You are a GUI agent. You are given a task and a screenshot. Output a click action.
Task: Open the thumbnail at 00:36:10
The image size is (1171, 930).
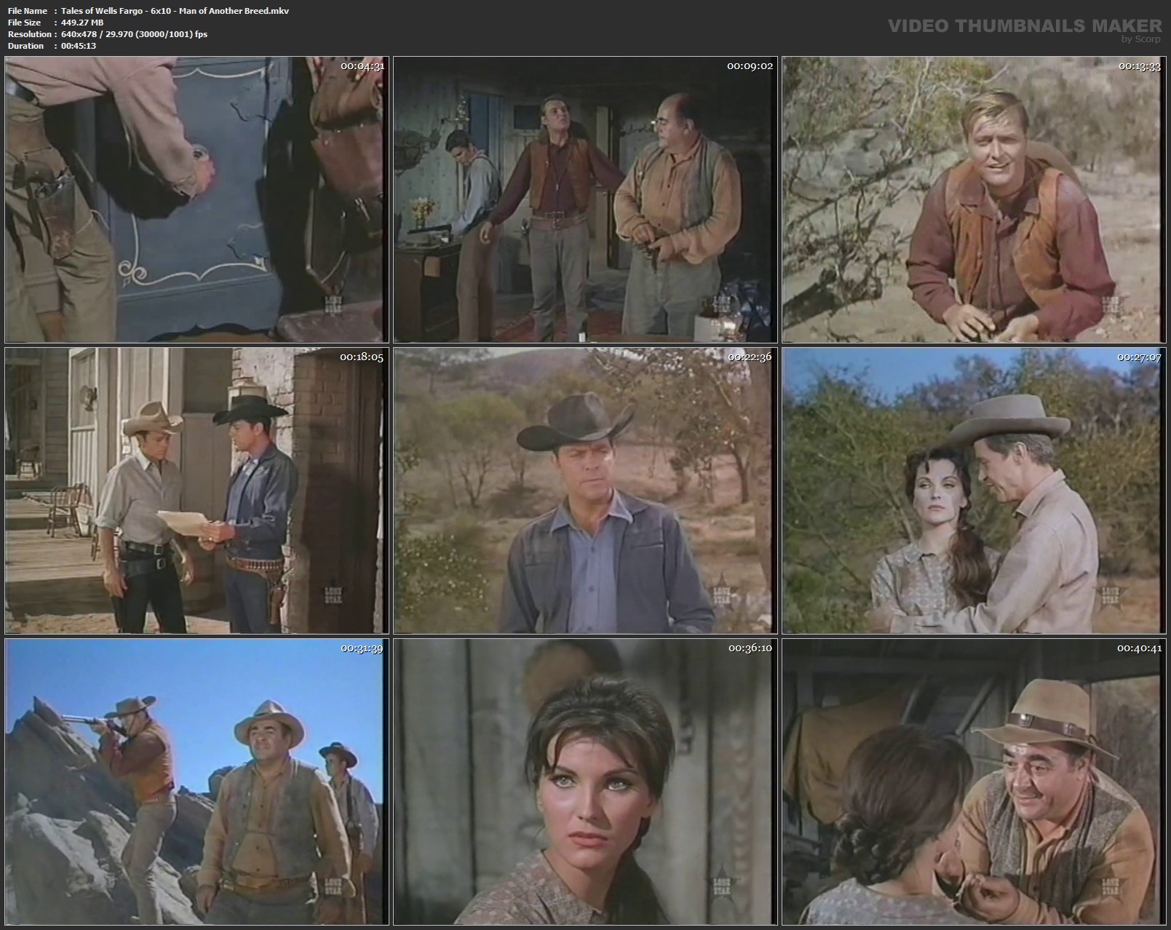tap(586, 782)
